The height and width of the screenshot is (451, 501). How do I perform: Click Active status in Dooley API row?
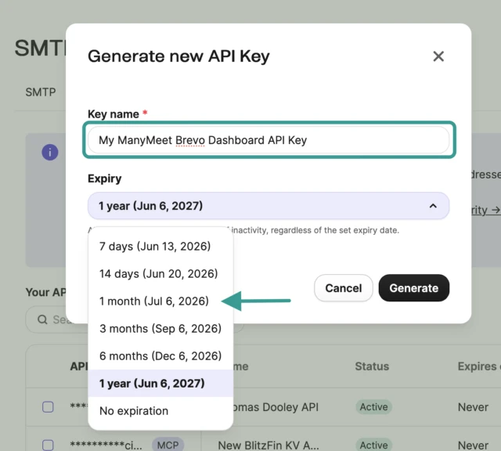click(x=373, y=407)
